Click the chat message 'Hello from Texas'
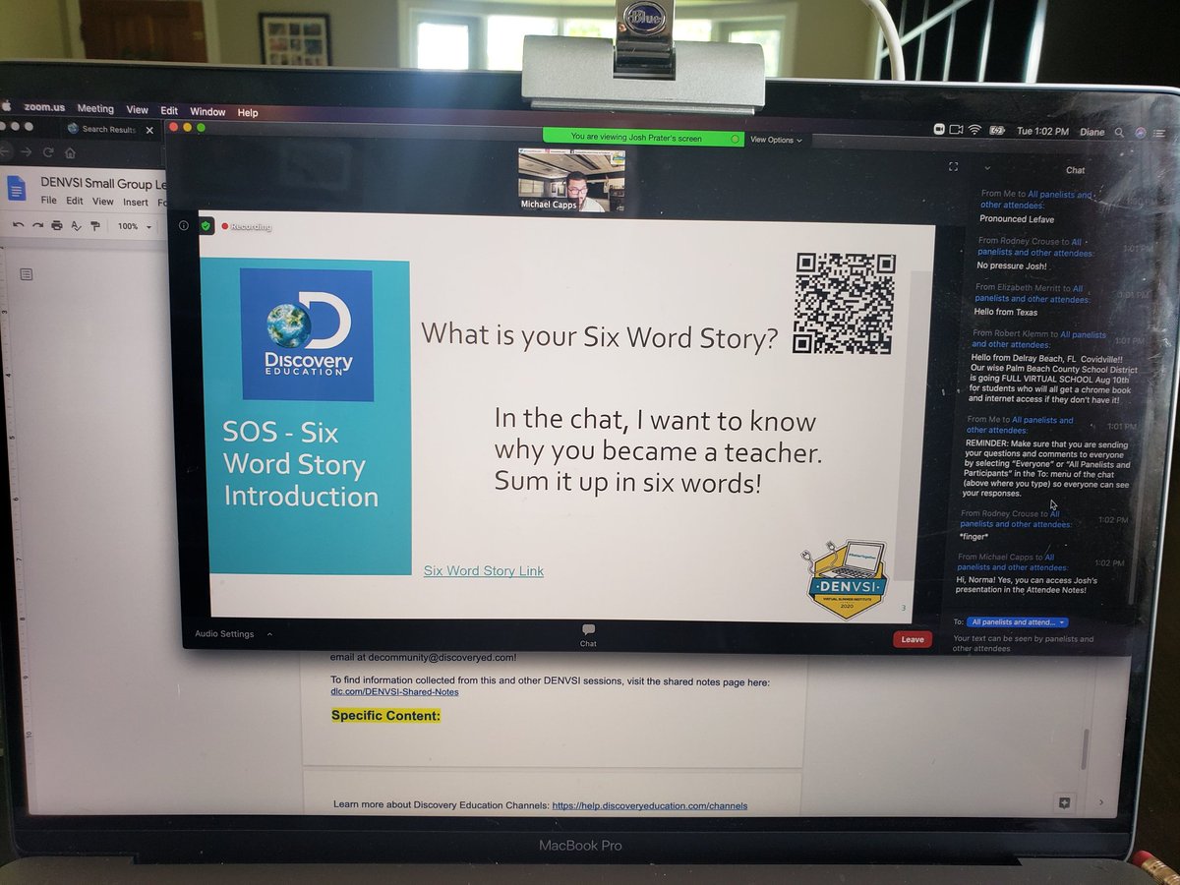This screenshot has width=1180, height=885. click(1006, 312)
